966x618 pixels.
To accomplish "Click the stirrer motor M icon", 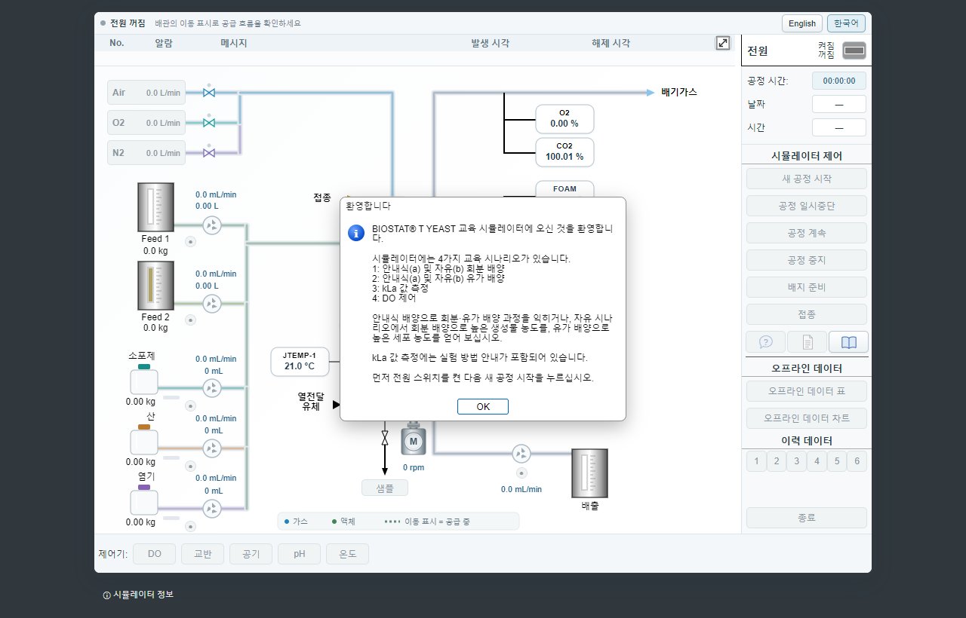I will click(x=413, y=440).
